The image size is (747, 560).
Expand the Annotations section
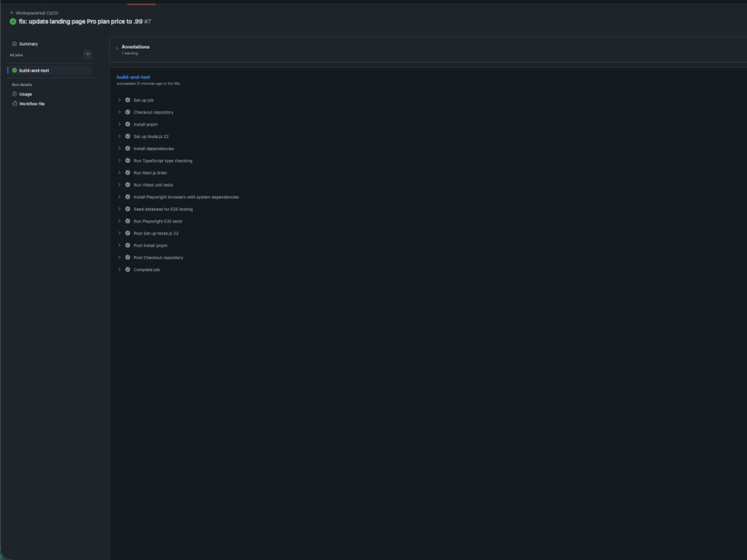pyautogui.click(x=117, y=48)
